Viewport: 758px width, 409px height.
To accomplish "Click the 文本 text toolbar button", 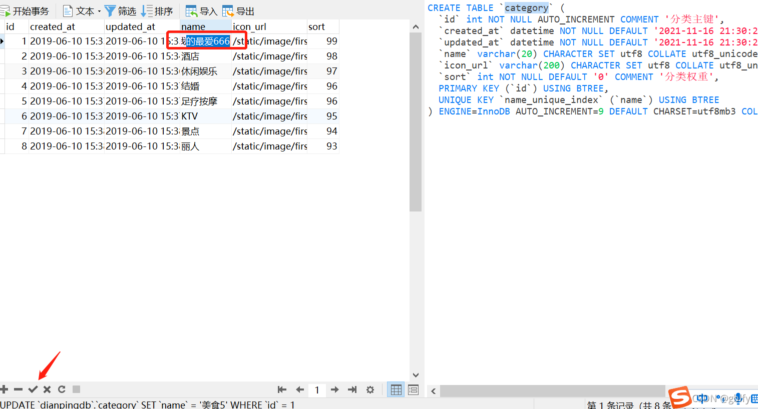I will [79, 11].
